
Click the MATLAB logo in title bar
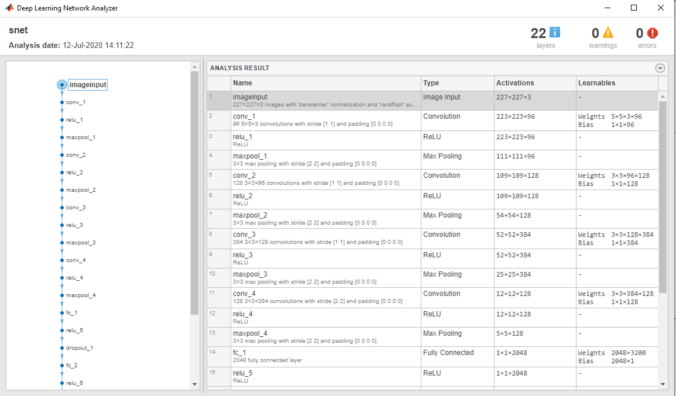(x=9, y=8)
